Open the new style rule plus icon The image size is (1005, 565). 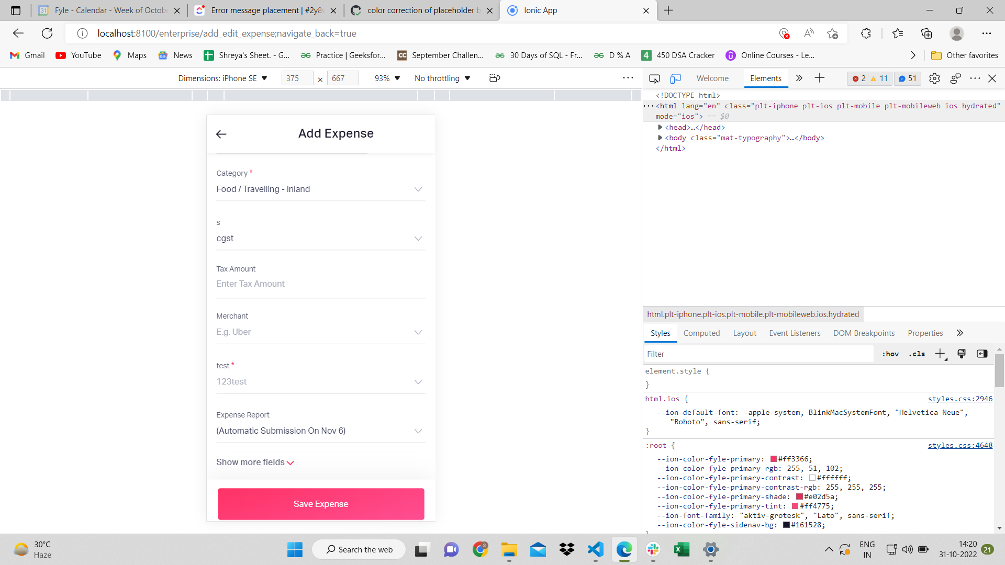click(x=940, y=354)
